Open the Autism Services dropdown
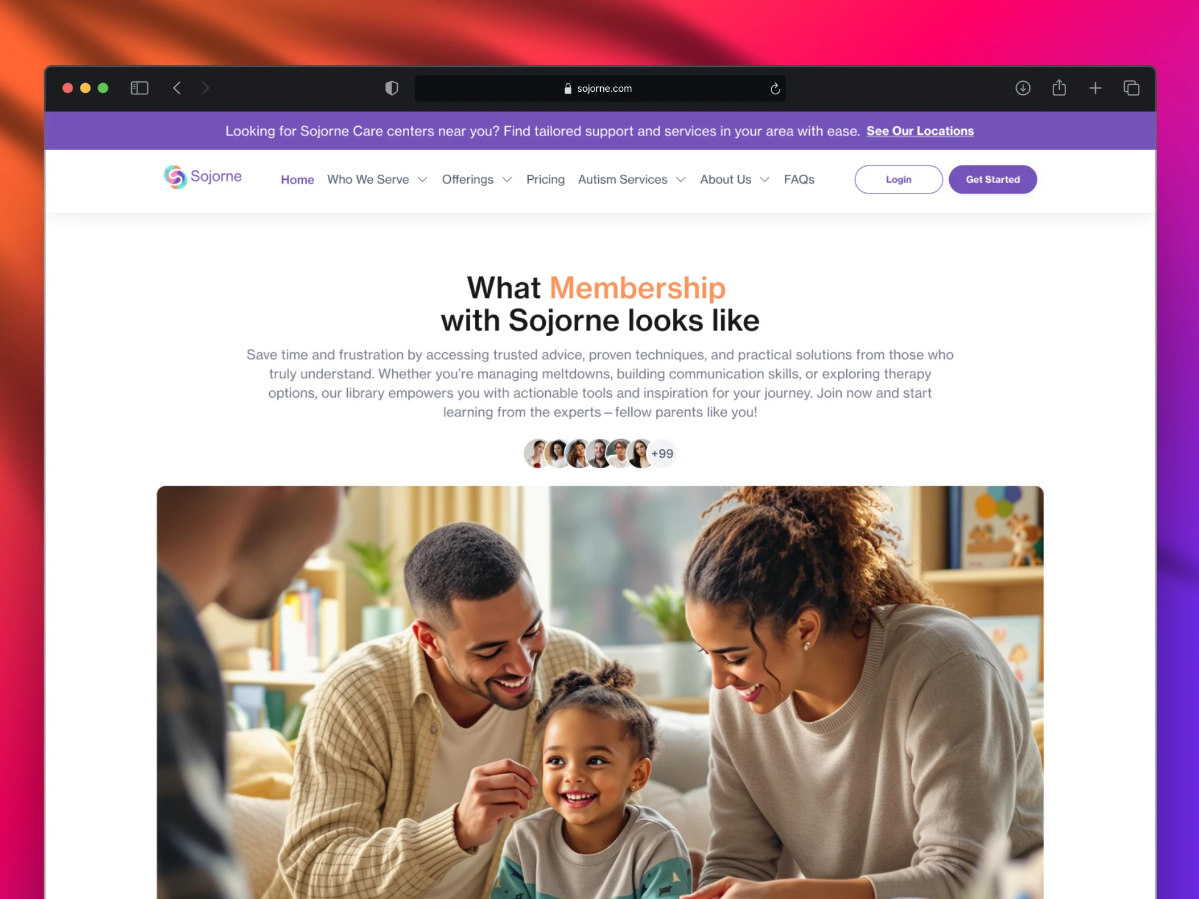This screenshot has width=1199, height=899. click(x=631, y=180)
